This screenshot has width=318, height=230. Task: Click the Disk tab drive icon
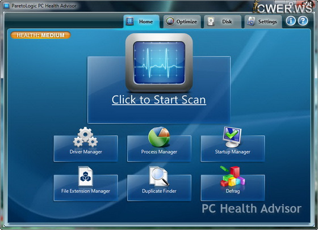point(211,22)
